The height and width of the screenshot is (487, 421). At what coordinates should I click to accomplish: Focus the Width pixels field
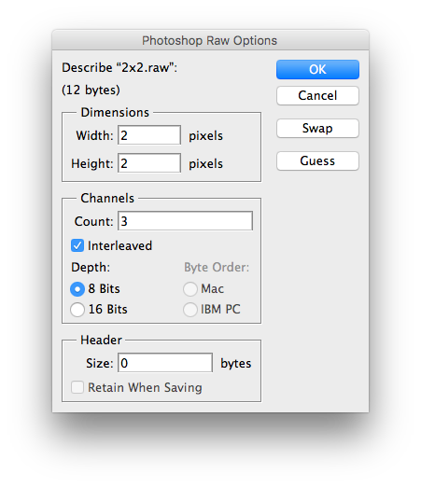[149, 135]
